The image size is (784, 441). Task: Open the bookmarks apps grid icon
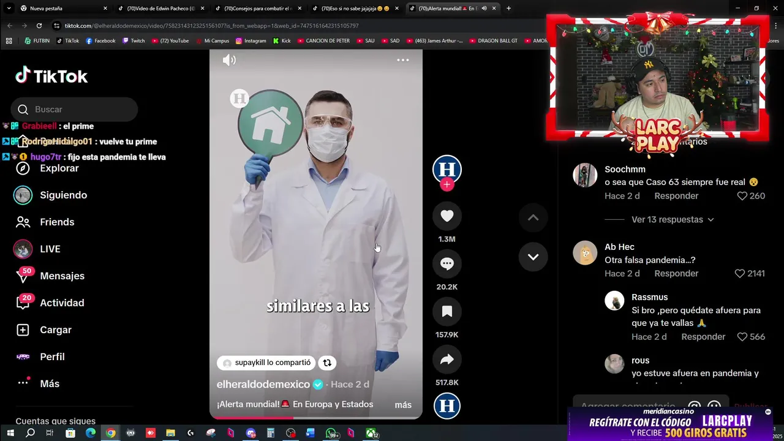[x=9, y=41]
